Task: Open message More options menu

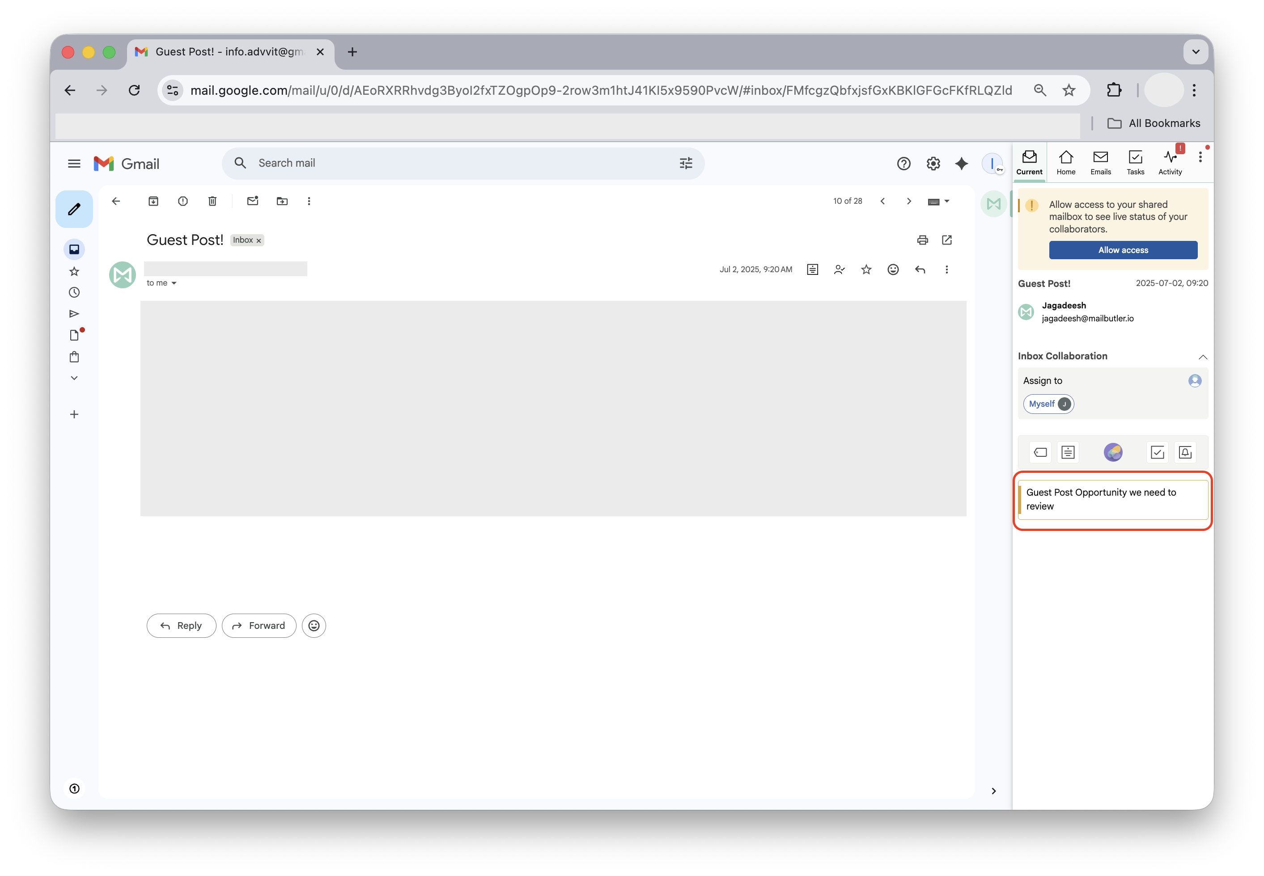Action: 946,270
